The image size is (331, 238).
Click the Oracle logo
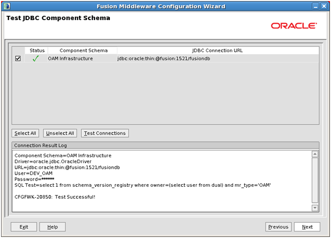coord(294,26)
